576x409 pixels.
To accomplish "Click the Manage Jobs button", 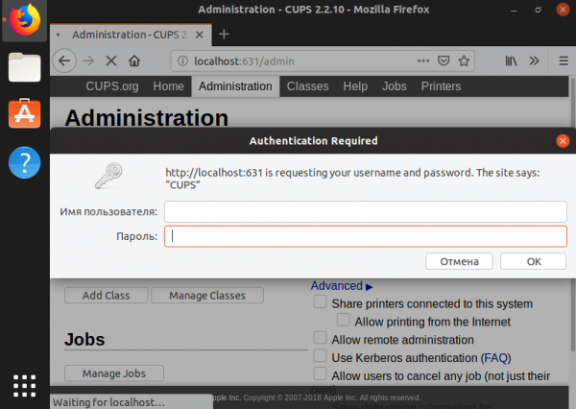I will (114, 373).
